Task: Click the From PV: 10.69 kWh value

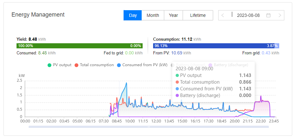Action: 172,53
